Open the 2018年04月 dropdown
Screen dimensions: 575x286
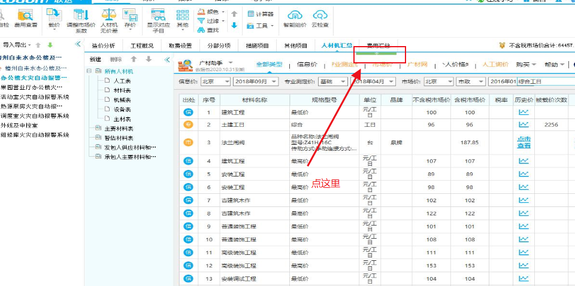click(373, 81)
